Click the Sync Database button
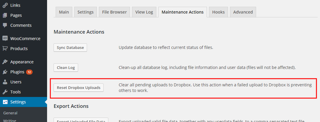The image size is (320, 122). [x=70, y=47]
